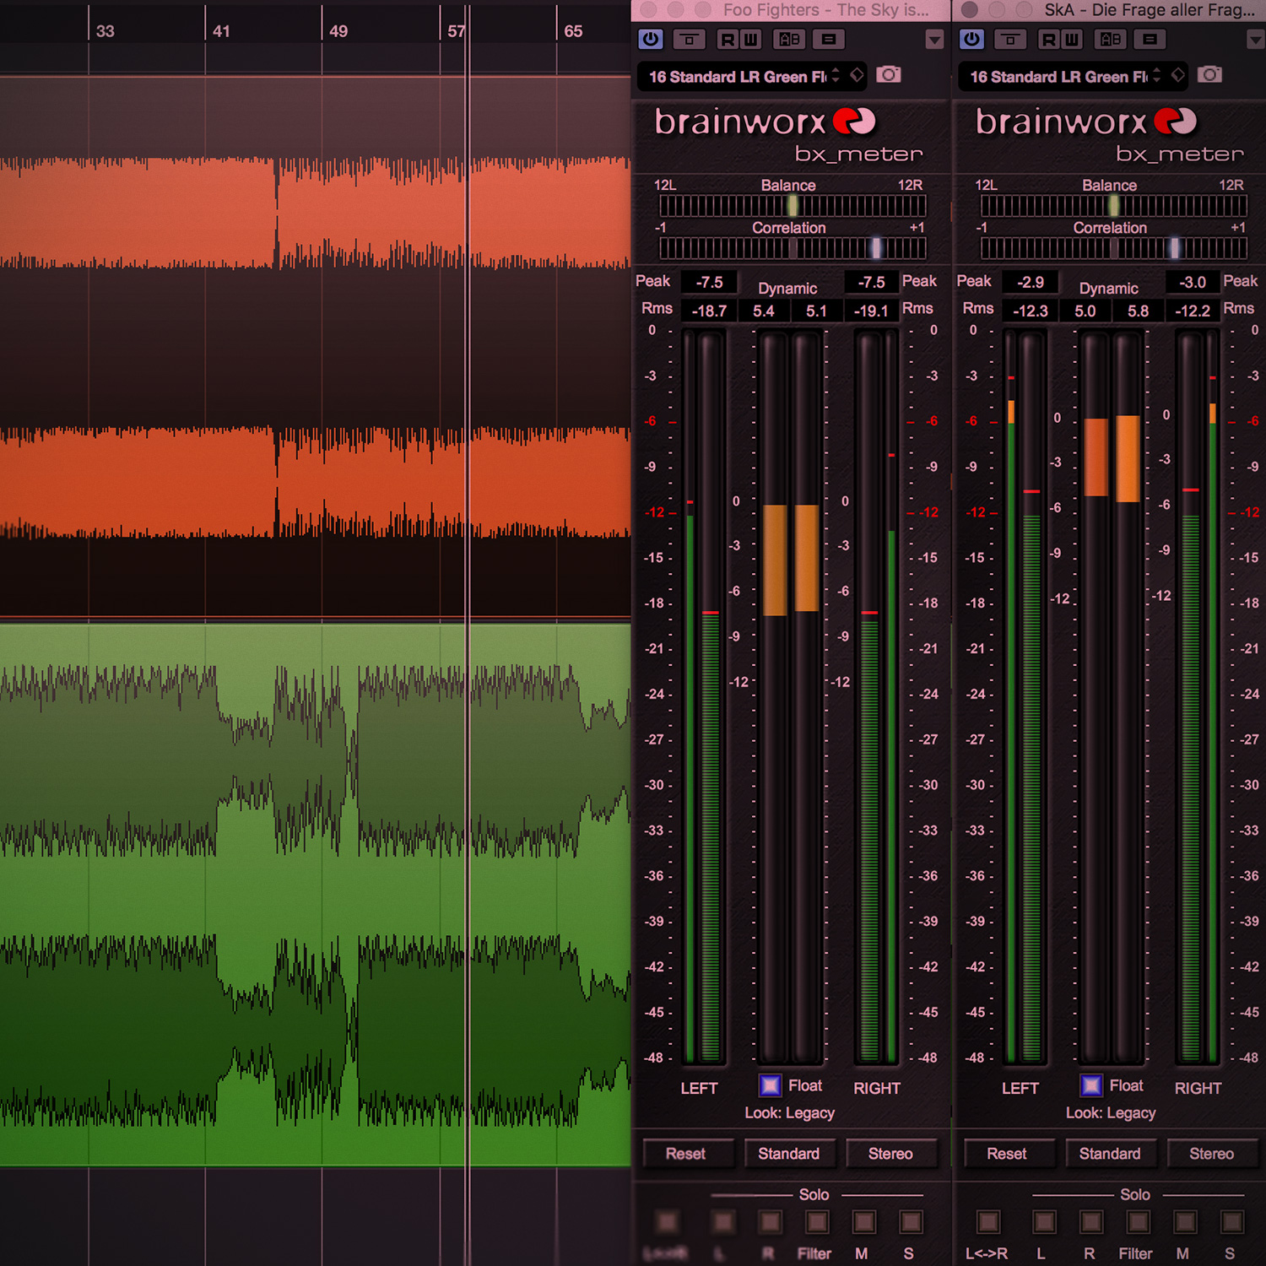Step presets with arrows in SkA plugin
The image size is (1266, 1266).
1156,75
